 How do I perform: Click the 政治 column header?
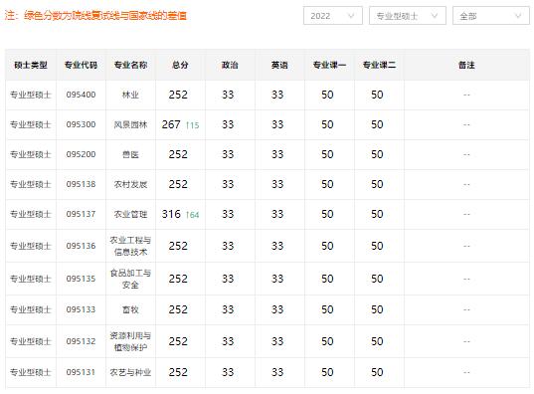pyautogui.click(x=230, y=65)
